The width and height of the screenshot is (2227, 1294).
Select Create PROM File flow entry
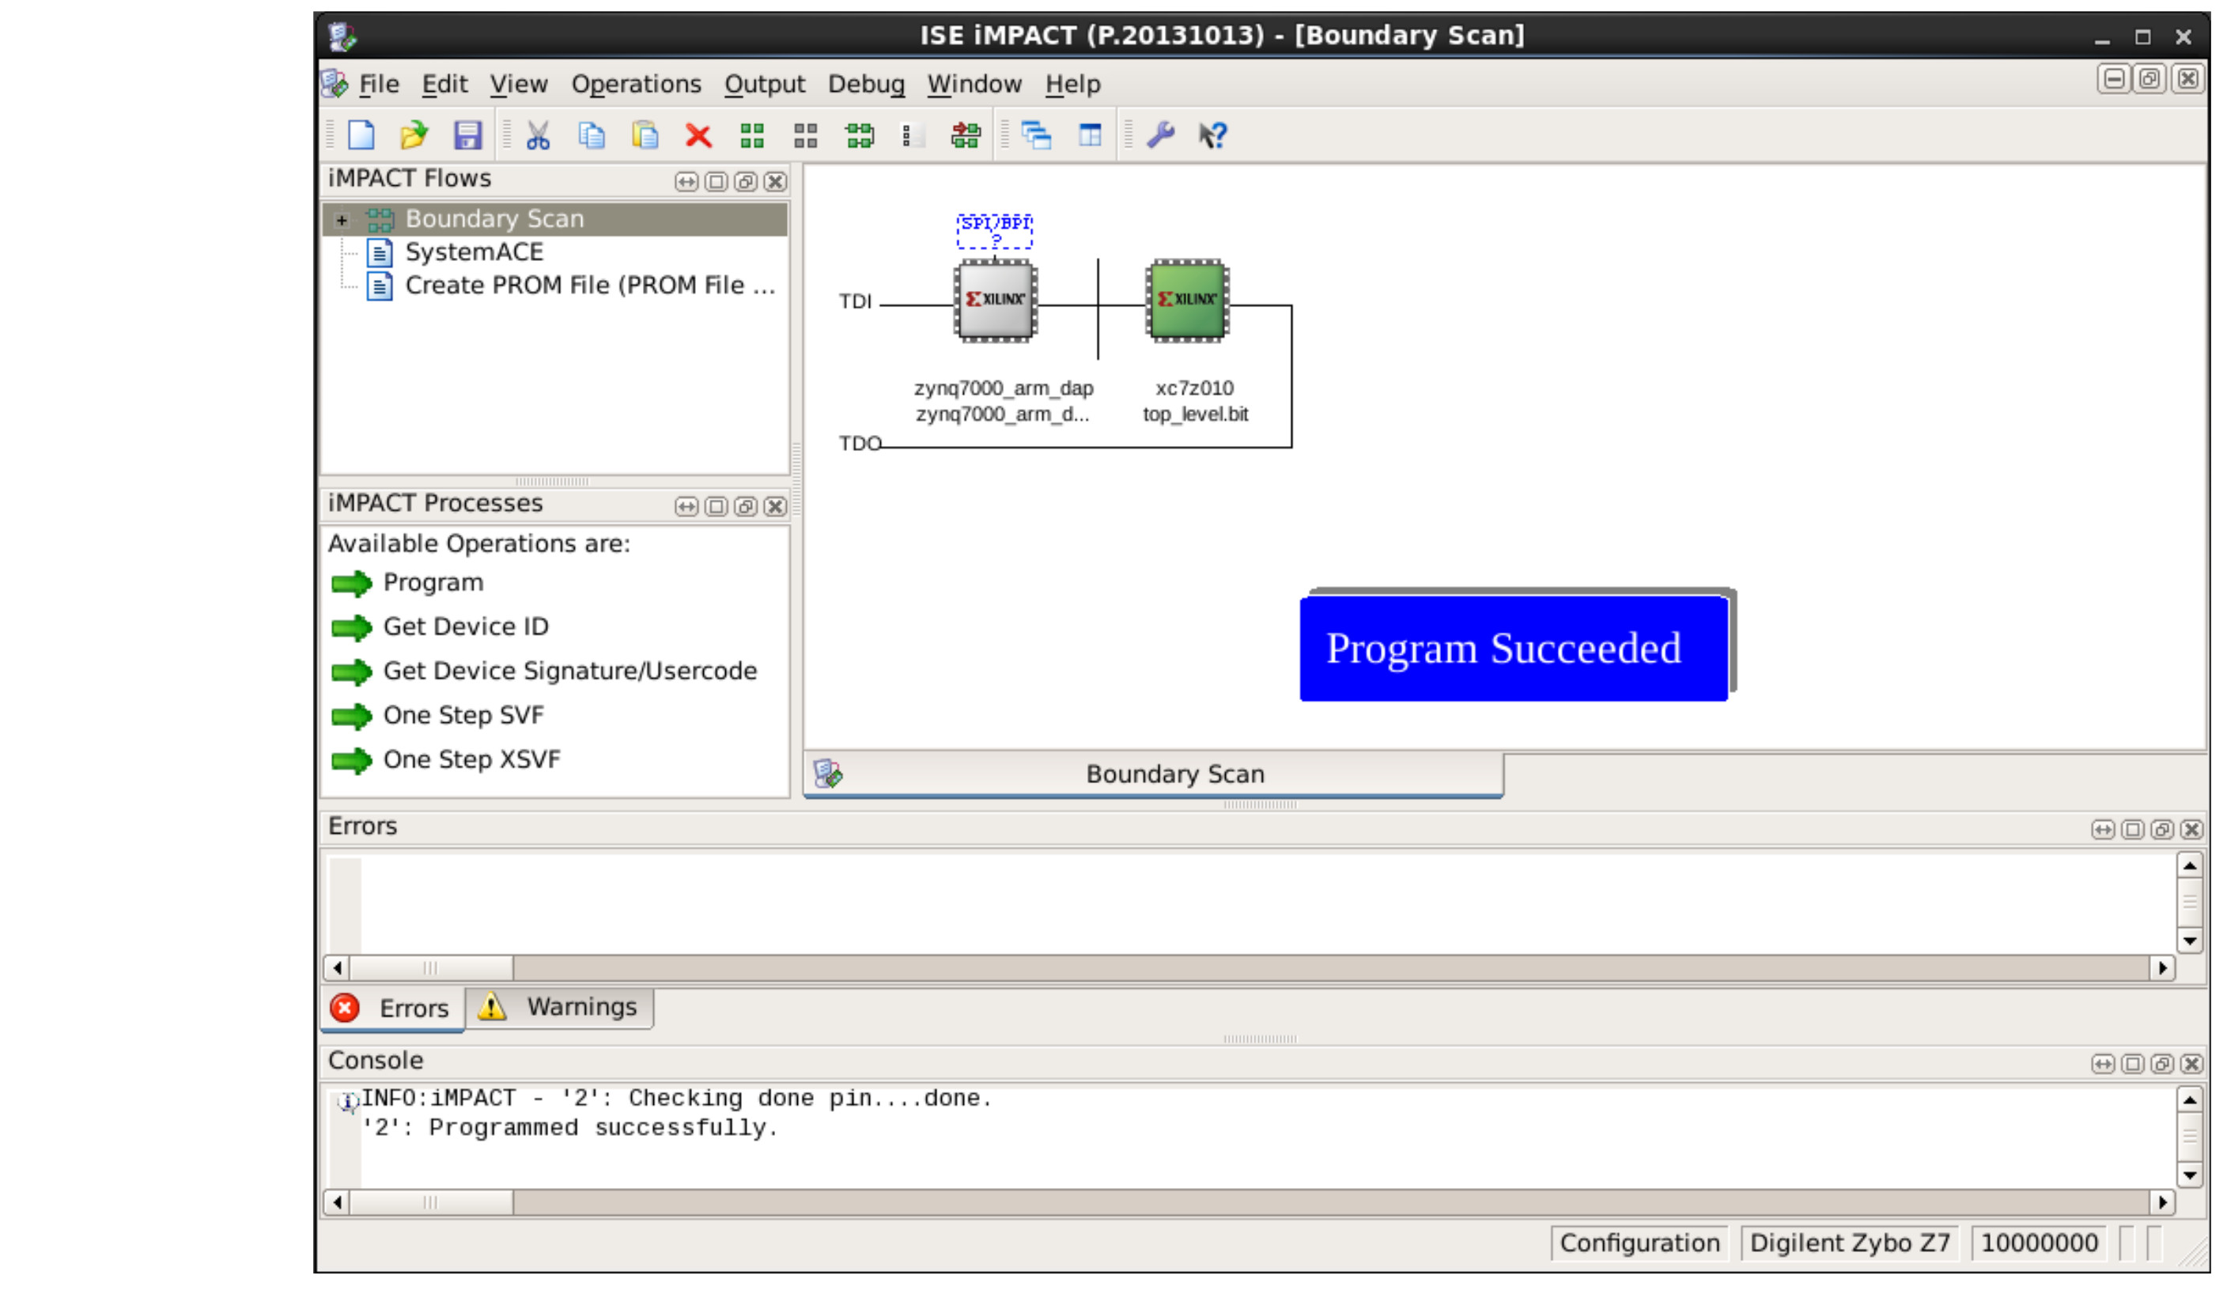[590, 286]
